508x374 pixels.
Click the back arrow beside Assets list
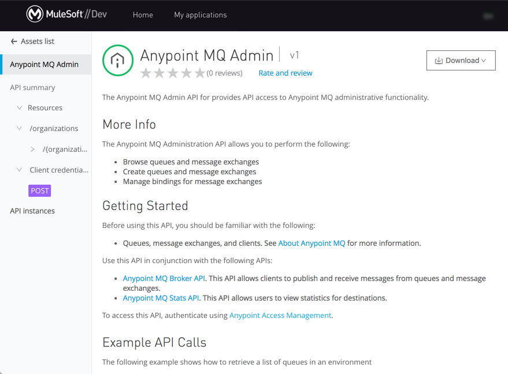point(14,42)
